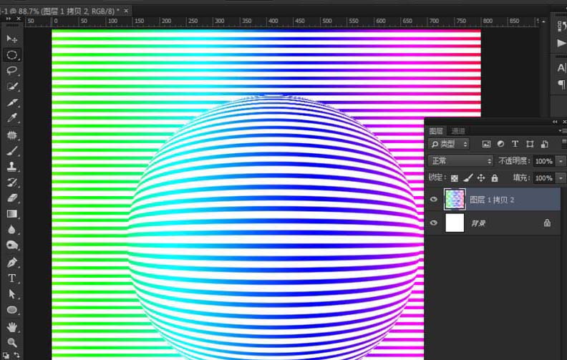
Task: Open the 正常 blend mode dropdown
Action: [460, 161]
